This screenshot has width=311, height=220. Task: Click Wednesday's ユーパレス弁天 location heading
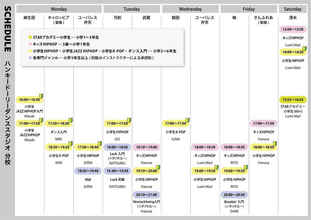click(205, 20)
